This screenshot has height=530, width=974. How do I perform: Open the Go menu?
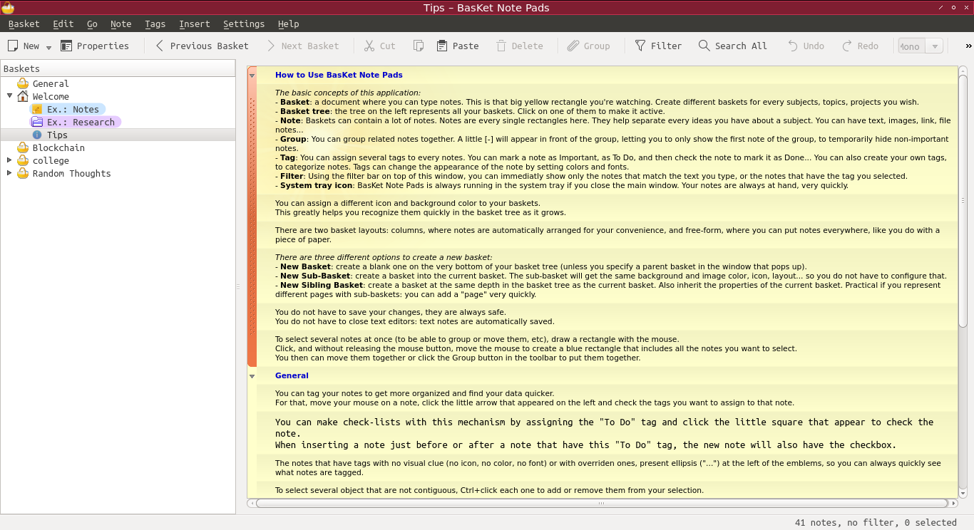(92, 24)
